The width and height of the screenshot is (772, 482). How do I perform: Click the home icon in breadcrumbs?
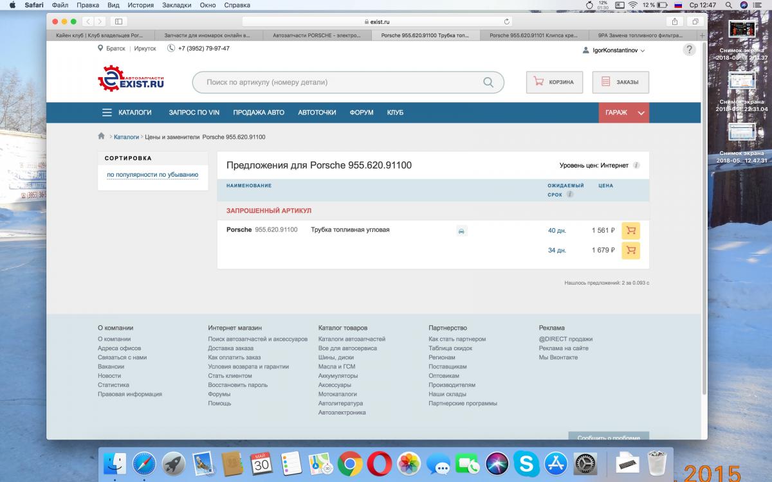tap(102, 136)
